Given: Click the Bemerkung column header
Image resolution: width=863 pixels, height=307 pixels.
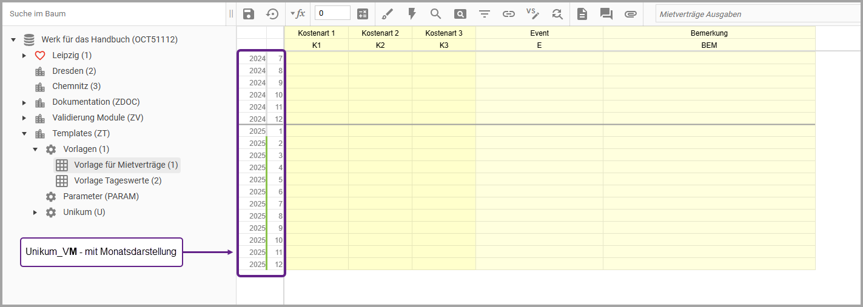Looking at the screenshot, I should pyautogui.click(x=708, y=33).
